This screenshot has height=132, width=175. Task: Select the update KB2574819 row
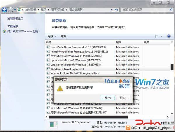click(x=108, y=56)
